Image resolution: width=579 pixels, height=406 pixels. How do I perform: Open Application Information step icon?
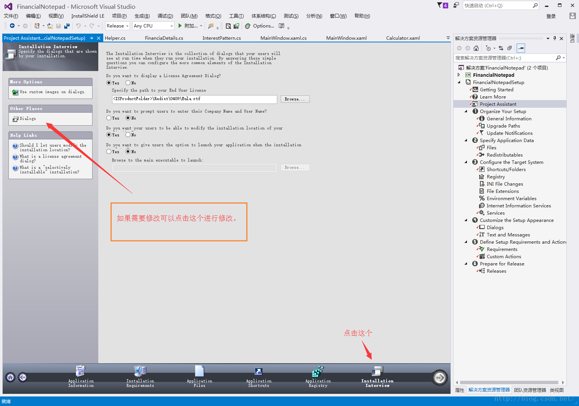pyautogui.click(x=81, y=371)
